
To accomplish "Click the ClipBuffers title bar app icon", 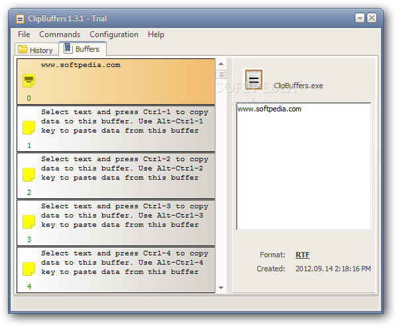I will point(21,19).
